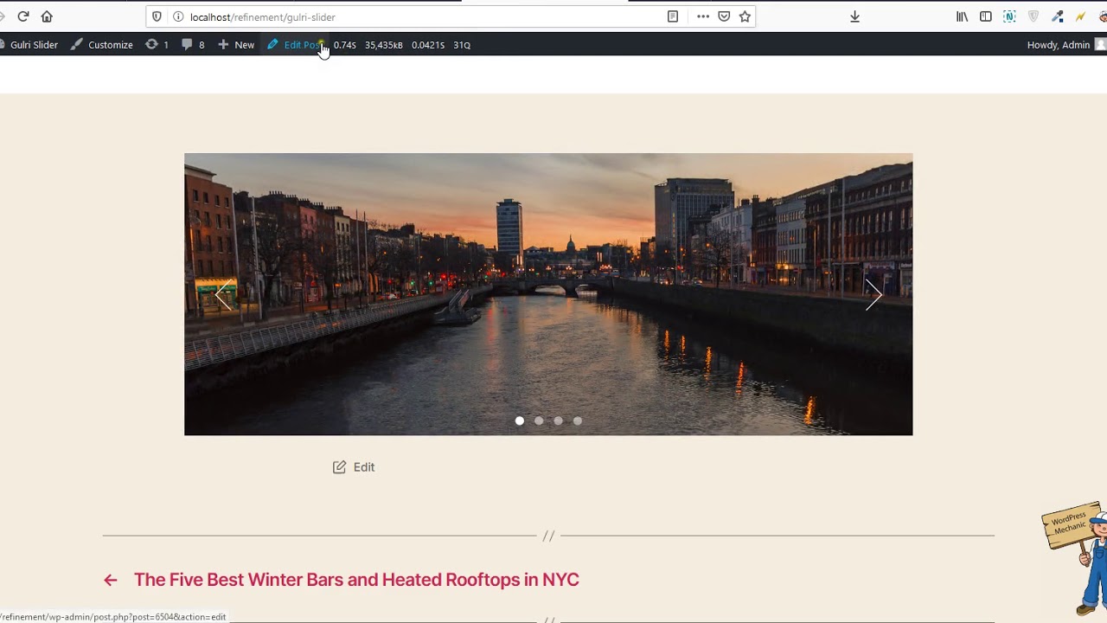Open browser library icon
The image size is (1107, 623).
[x=962, y=16]
